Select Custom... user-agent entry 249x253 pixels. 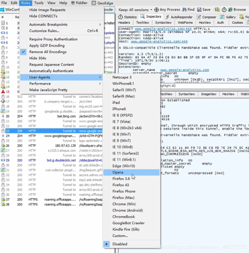pos(131,236)
